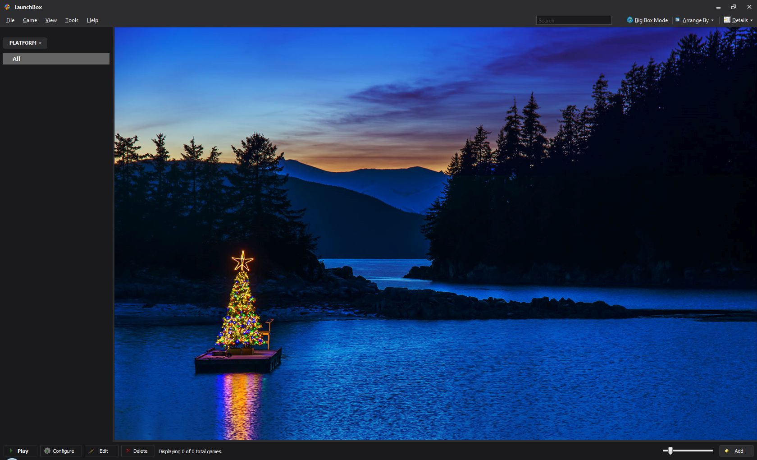Open the Game menu
Image resolution: width=757 pixels, height=460 pixels.
30,20
